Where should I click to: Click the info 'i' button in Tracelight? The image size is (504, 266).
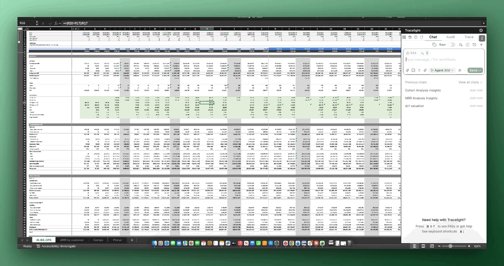pyautogui.click(x=482, y=38)
